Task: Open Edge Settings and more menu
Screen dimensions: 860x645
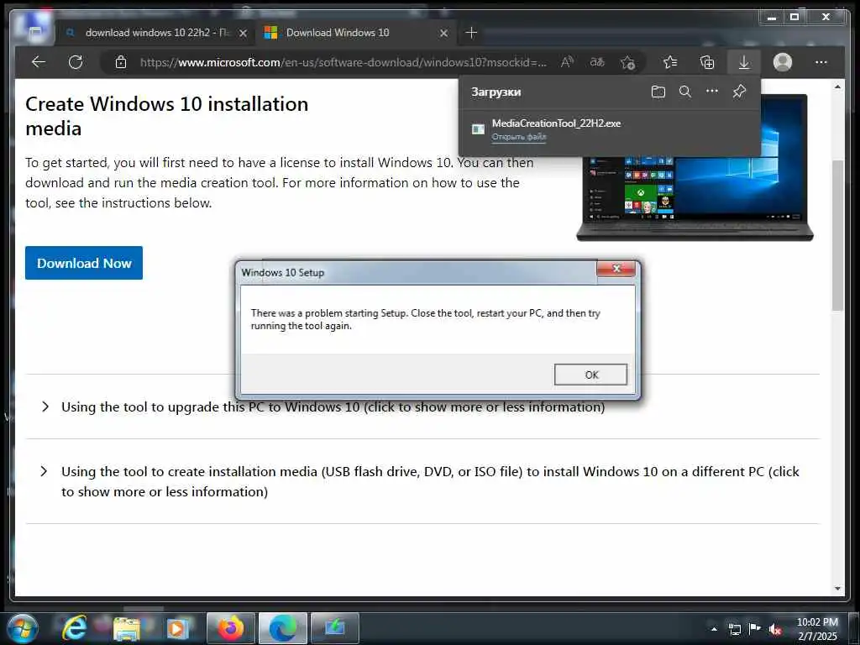Action: pyautogui.click(x=821, y=62)
